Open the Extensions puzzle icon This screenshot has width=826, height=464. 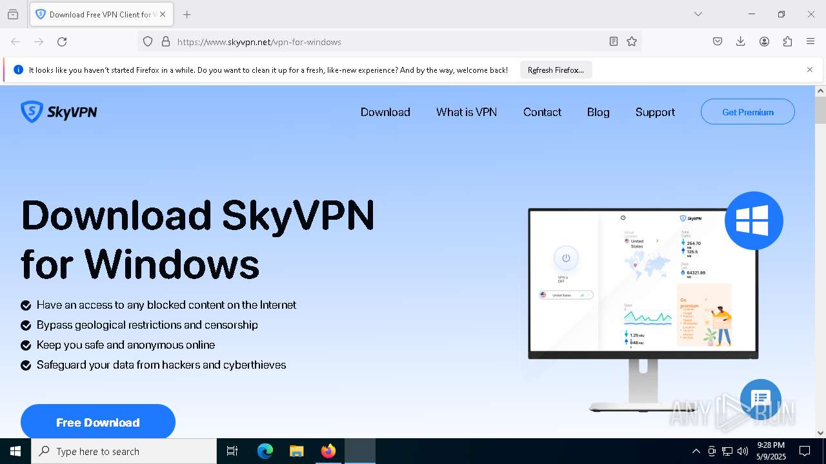[787, 41]
